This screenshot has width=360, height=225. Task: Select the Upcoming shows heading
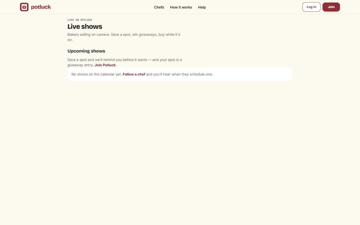point(86,51)
